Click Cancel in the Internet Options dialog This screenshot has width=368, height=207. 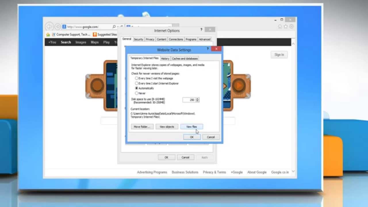185,157
